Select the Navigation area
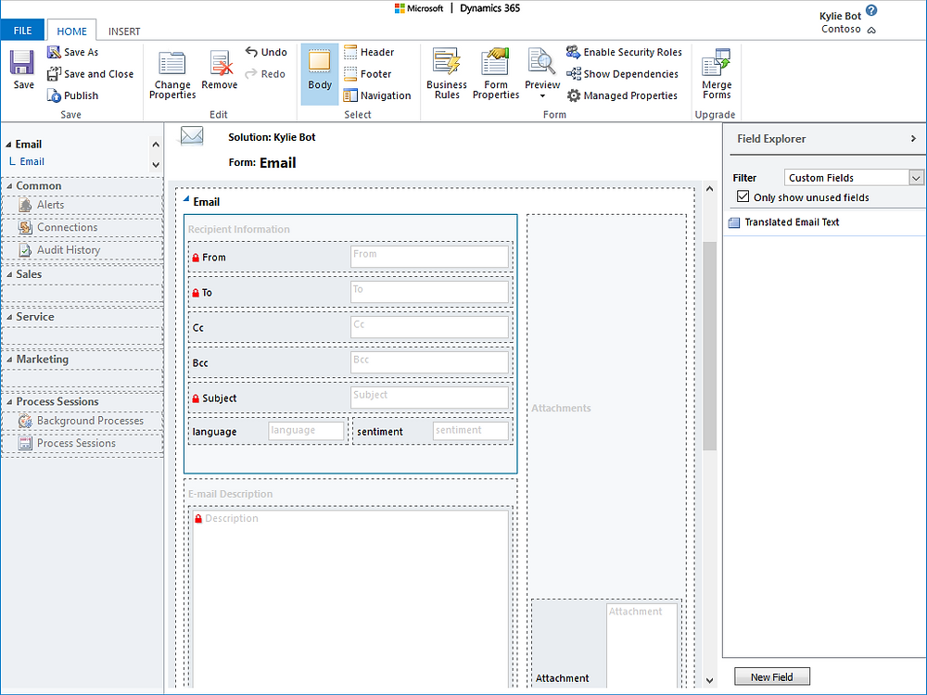 click(377, 95)
